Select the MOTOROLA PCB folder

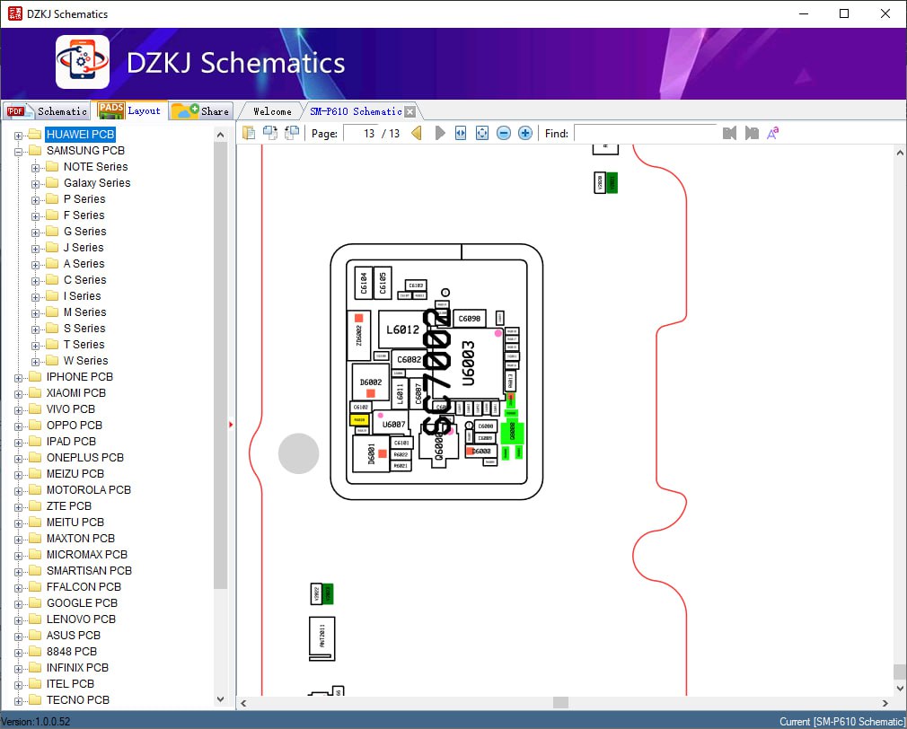[x=89, y=490]
